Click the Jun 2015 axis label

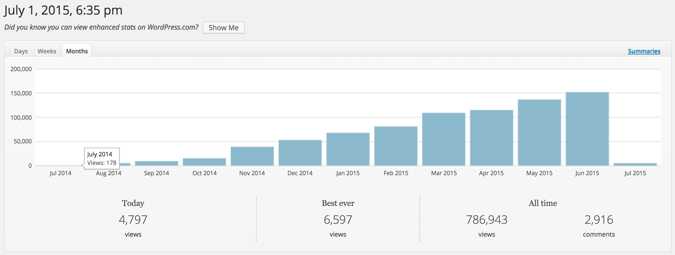click(x=587, y=173)
